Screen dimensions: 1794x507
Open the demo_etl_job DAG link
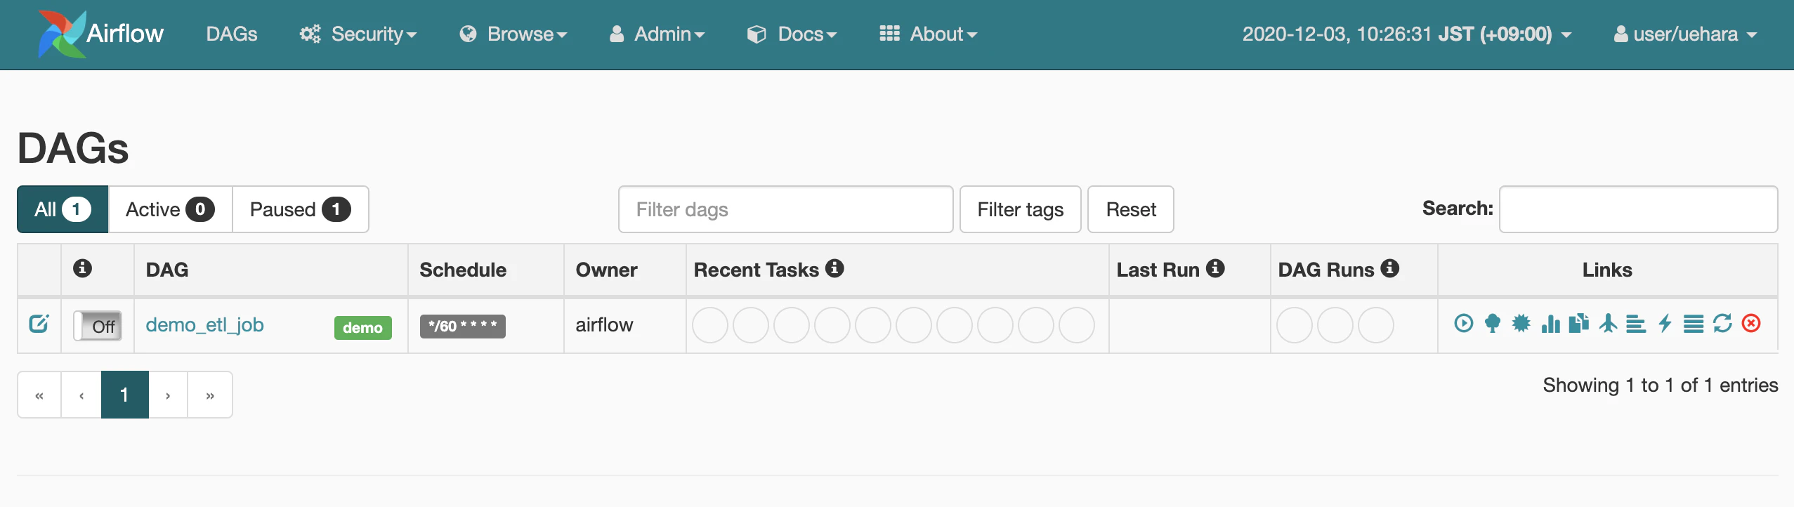coord(204,324)
